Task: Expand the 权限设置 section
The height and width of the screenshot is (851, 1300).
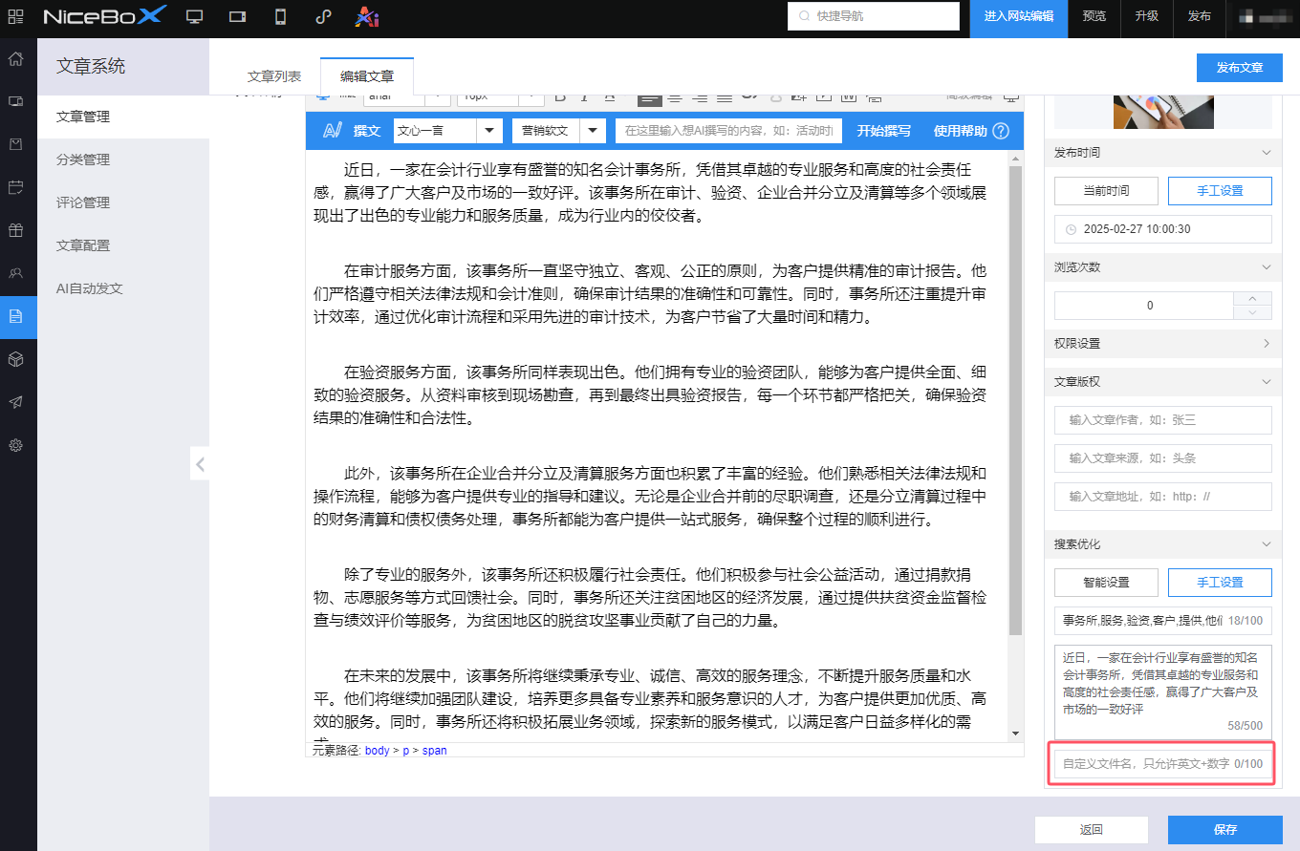Action: (x=1267, y=344)
